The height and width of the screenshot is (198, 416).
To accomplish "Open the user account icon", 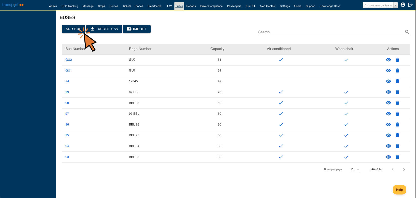I will pyautogui.click(x=403, y=5).
